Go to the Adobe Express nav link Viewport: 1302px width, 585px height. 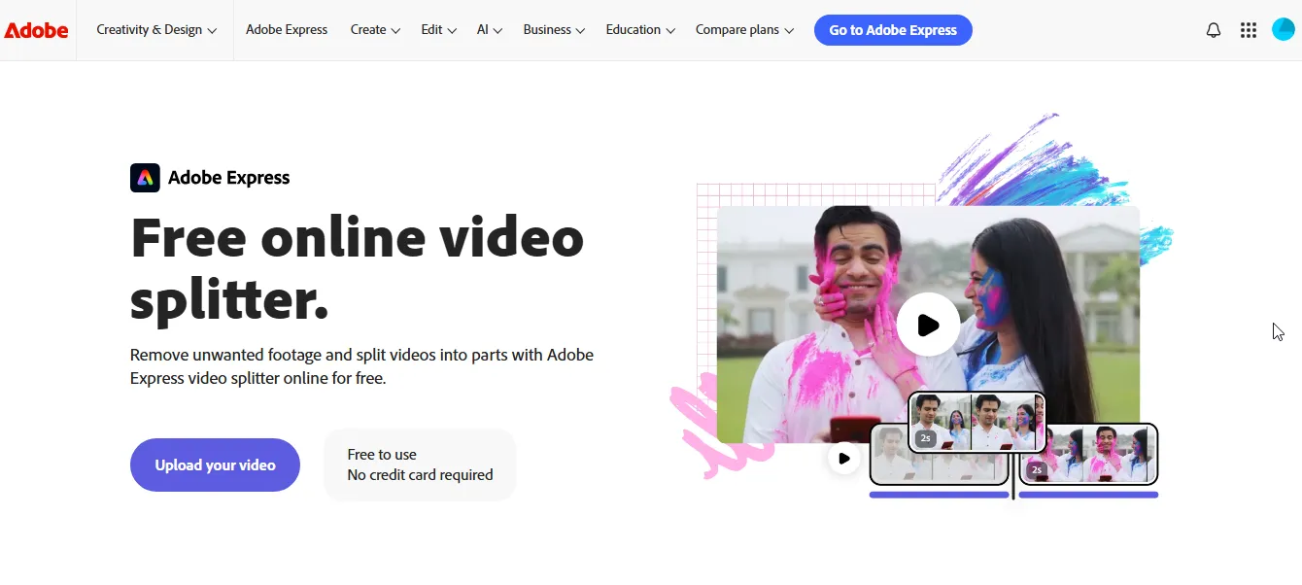(287, 30)
